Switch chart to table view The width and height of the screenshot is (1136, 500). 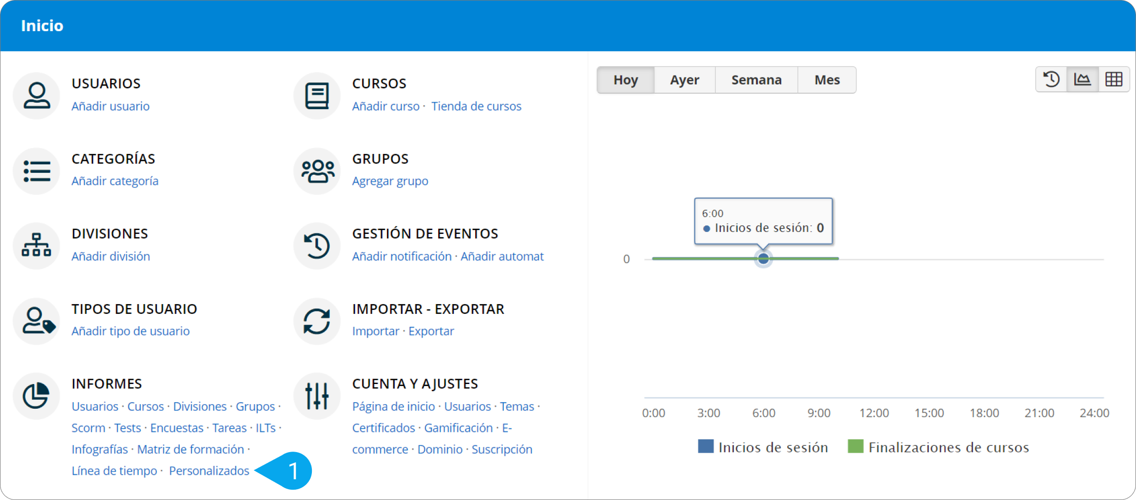1113,79
